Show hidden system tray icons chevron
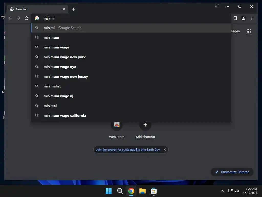 tap(222, 191)
